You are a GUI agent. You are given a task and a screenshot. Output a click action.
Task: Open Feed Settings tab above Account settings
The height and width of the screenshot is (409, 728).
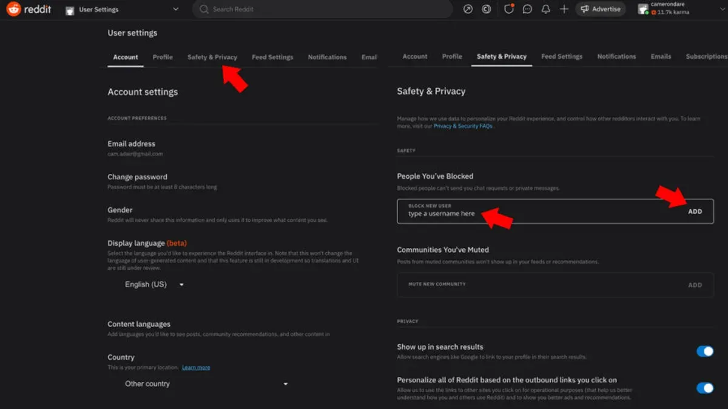(x=272, y=57)
